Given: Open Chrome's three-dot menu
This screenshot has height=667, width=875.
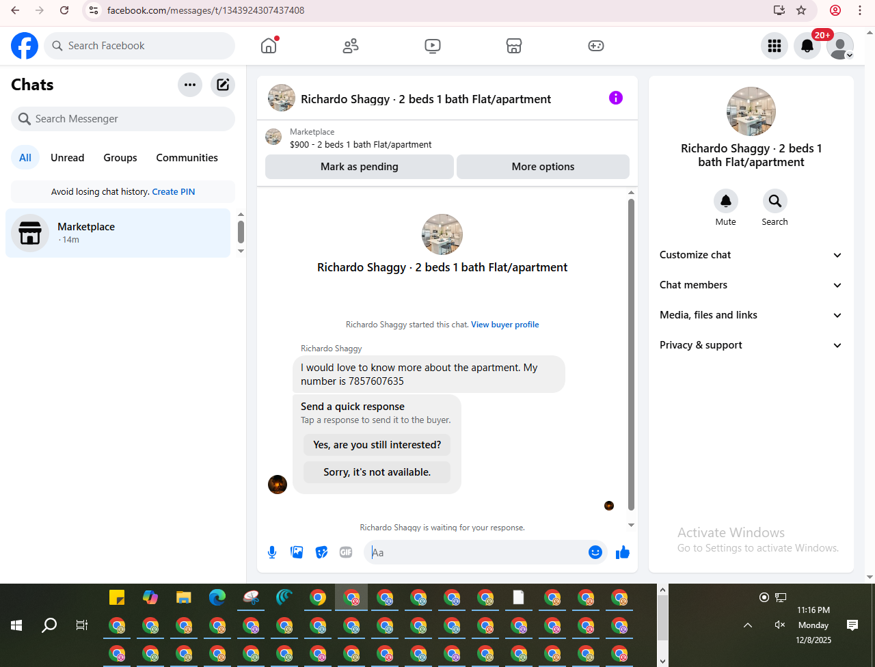Looking at the screenshot, I should click(x=860, y=10).
